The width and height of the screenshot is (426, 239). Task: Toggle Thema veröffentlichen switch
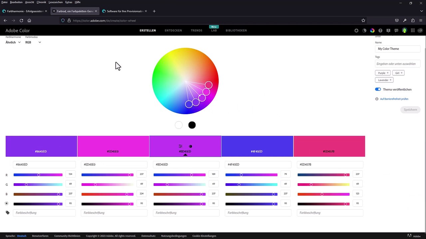point(378,89)
